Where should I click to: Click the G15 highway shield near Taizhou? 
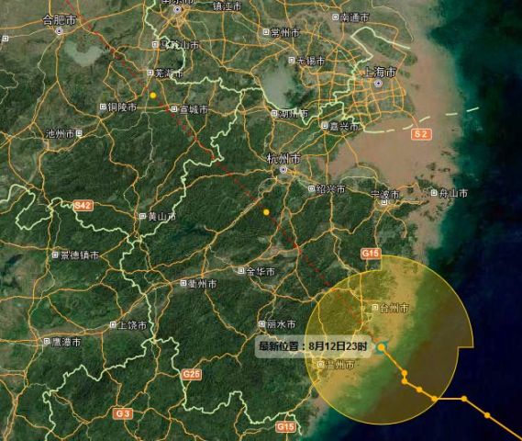pyautogui.click(x=371, y=254)
